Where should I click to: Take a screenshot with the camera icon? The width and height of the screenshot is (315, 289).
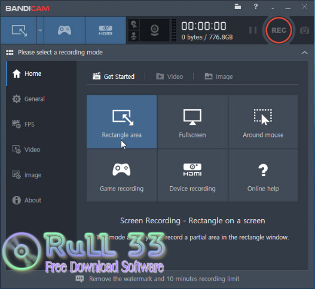pyautogui.click(x=304, y=30)
